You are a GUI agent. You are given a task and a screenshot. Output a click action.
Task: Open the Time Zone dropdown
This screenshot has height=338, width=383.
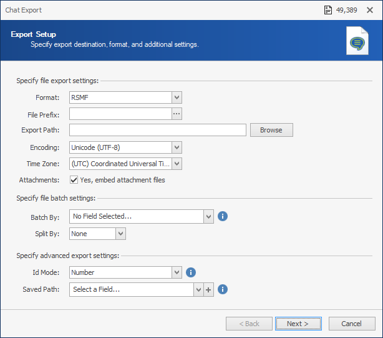point(177,164)
